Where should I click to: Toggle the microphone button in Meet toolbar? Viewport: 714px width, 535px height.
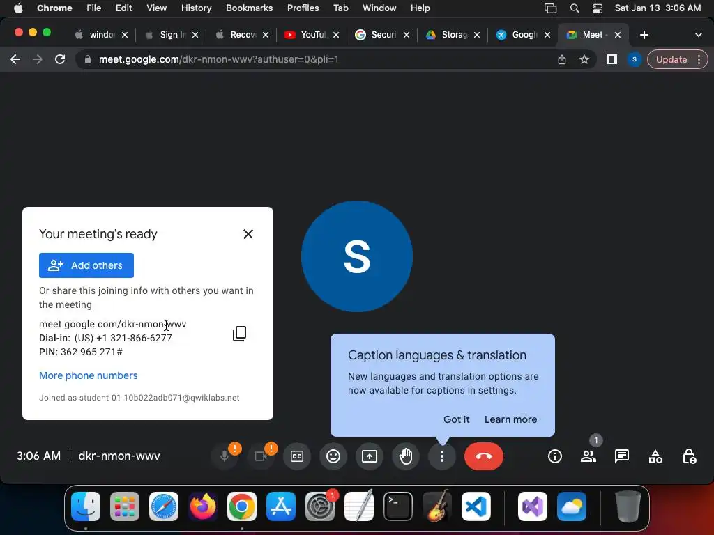(225, 456)
